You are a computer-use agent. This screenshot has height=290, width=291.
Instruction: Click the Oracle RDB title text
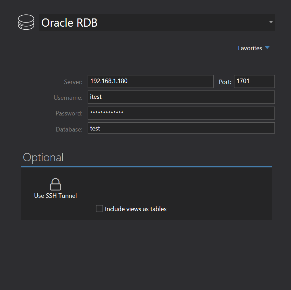[x=69, y=22]
